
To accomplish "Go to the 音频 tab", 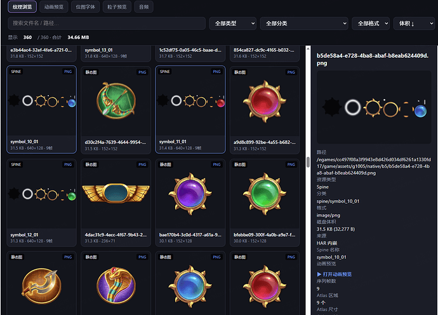I will 144,7.
